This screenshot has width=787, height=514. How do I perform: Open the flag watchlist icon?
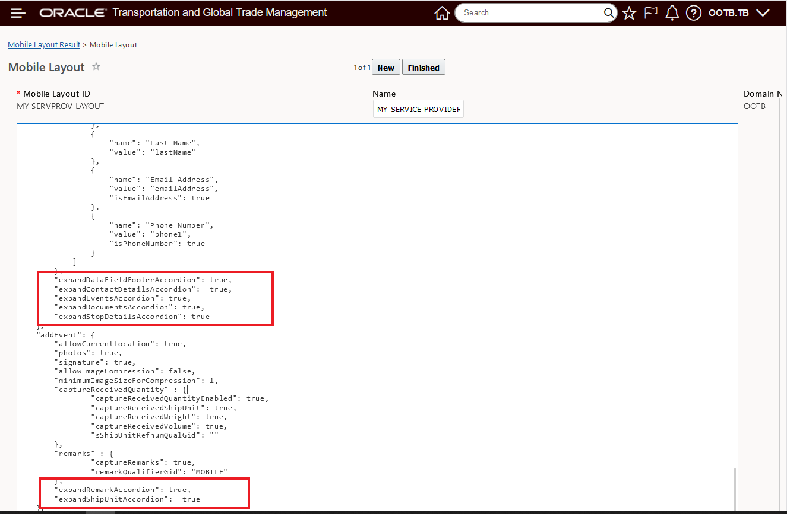tap(651, 13)
